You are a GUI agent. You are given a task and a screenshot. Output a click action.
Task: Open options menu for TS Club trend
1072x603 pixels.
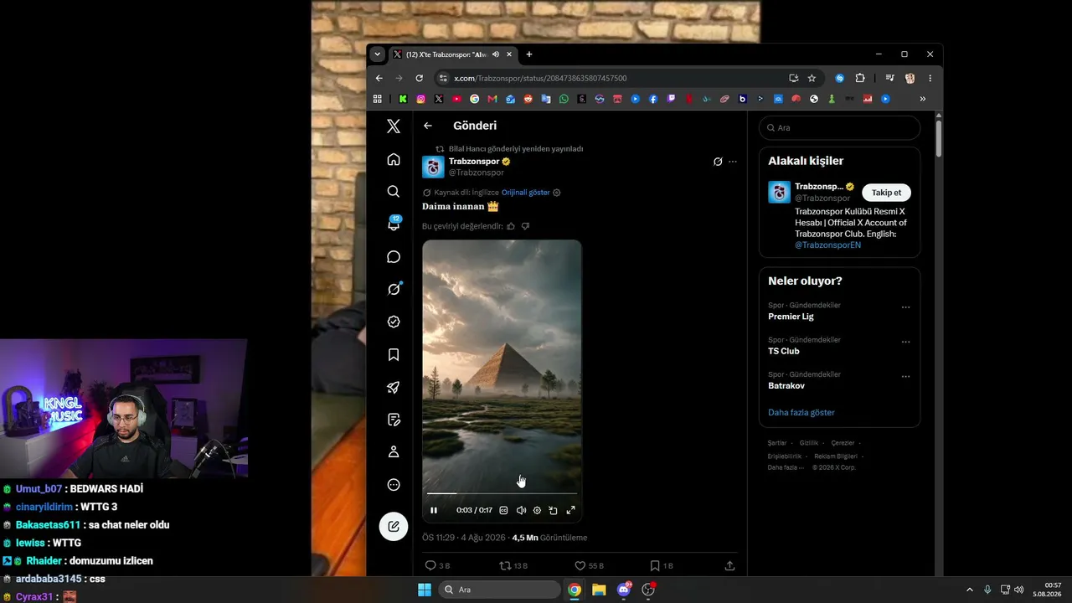click(x=905, y=342)
